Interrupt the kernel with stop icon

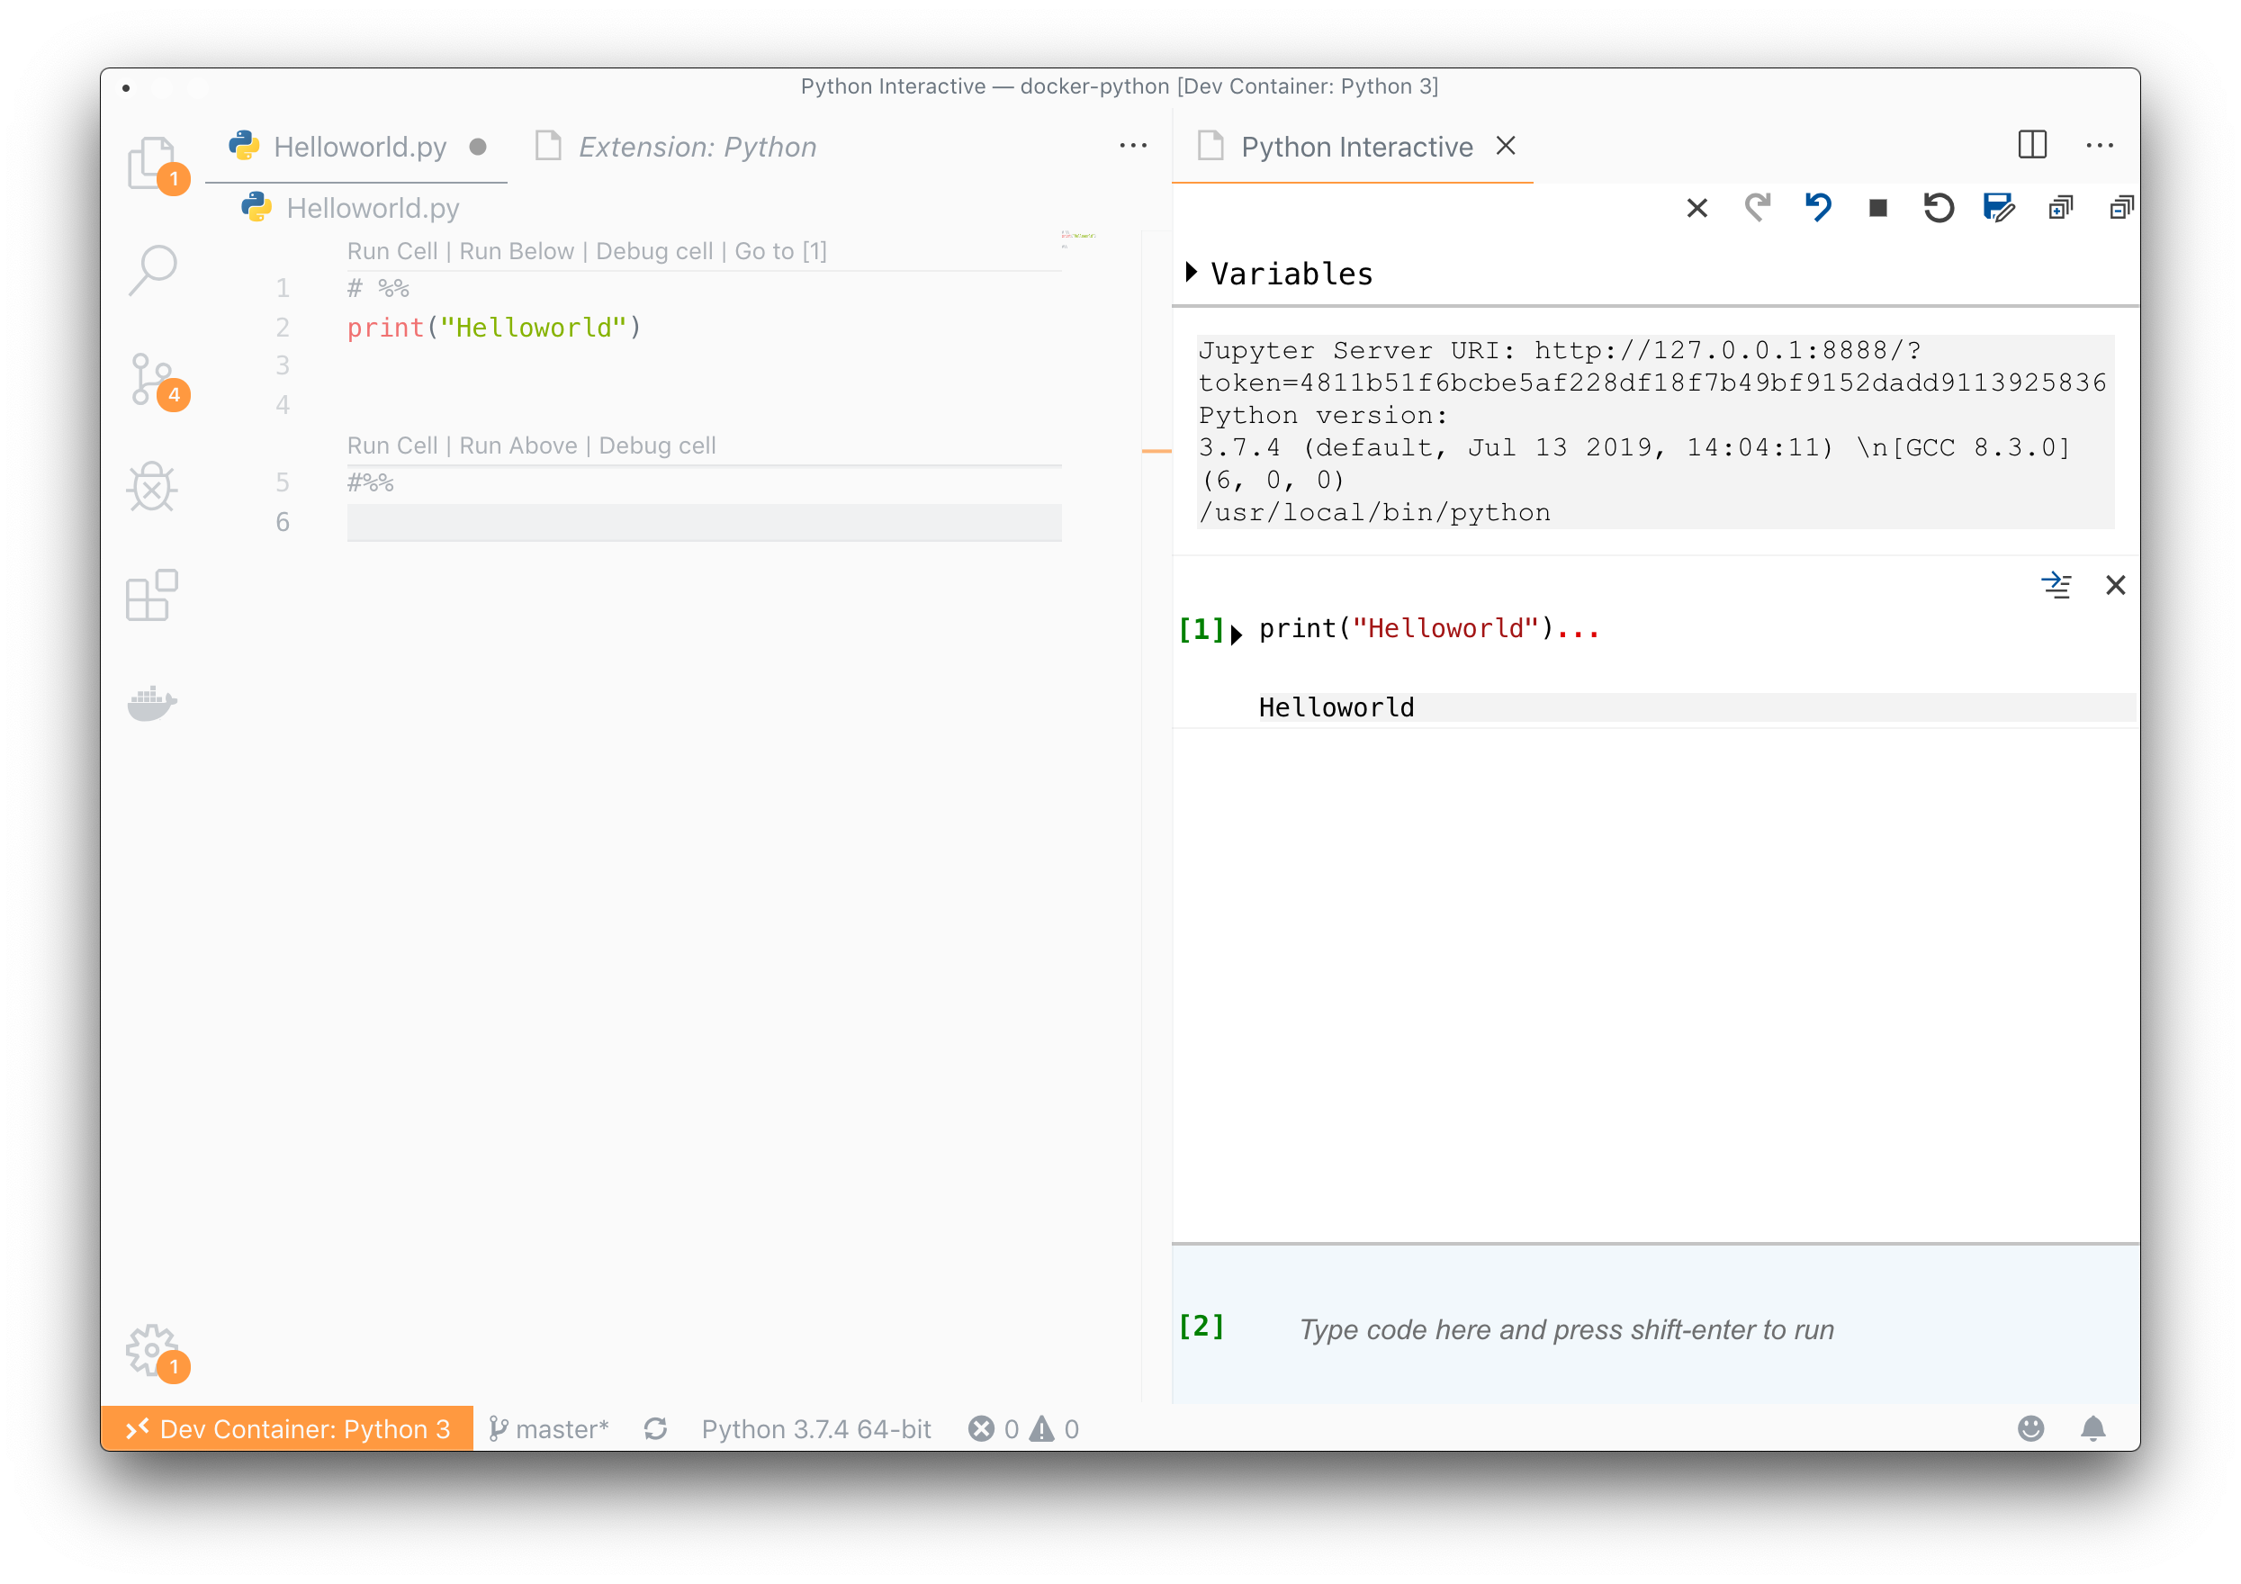click(1878, 208)
